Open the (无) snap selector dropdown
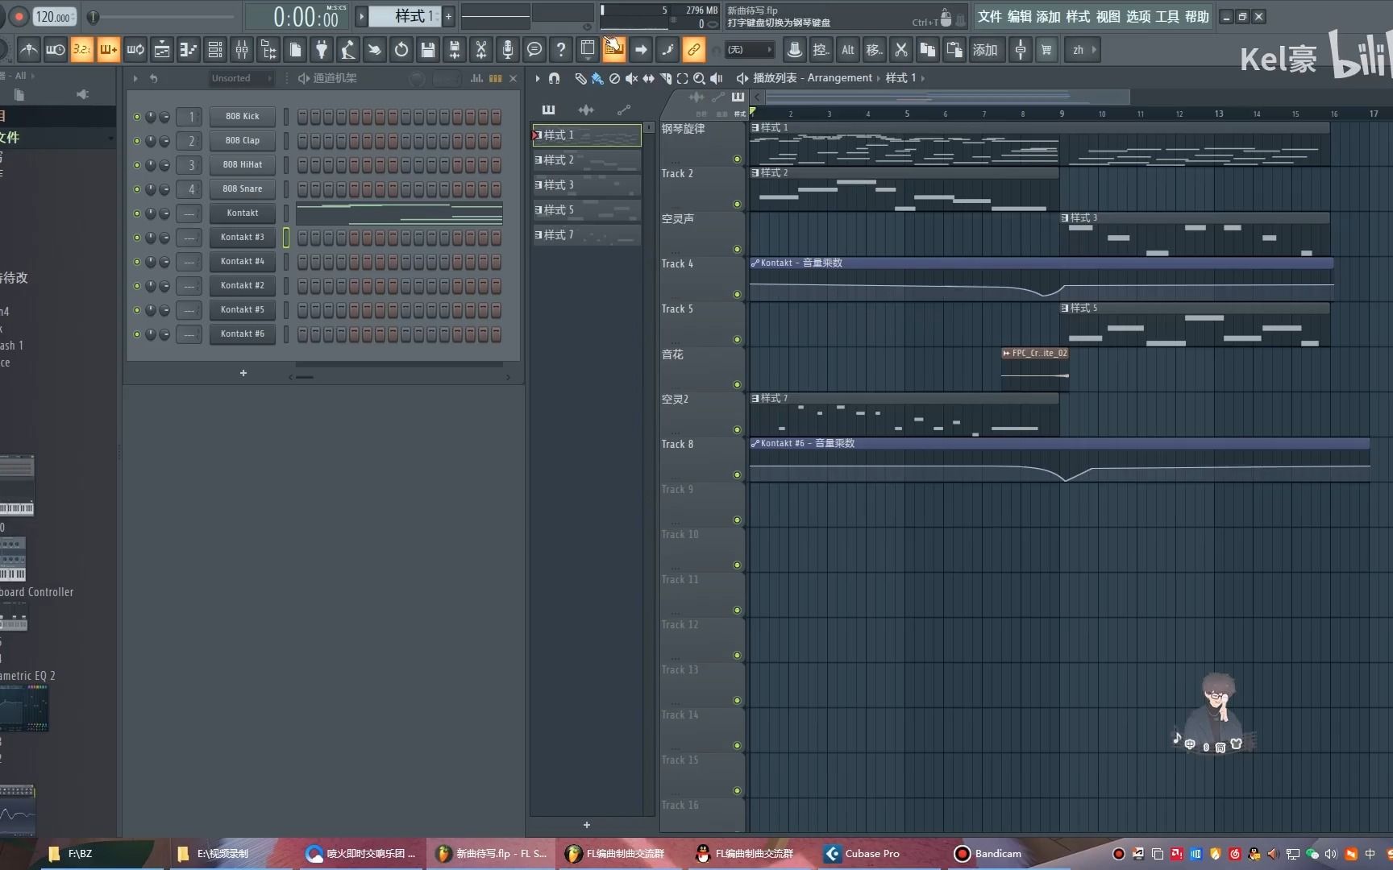The image size is (1393, 870). [749, 50]
